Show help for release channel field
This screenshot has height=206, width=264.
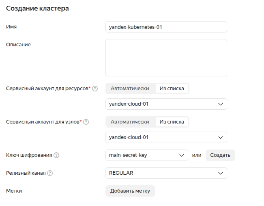(x=50, y=173)
